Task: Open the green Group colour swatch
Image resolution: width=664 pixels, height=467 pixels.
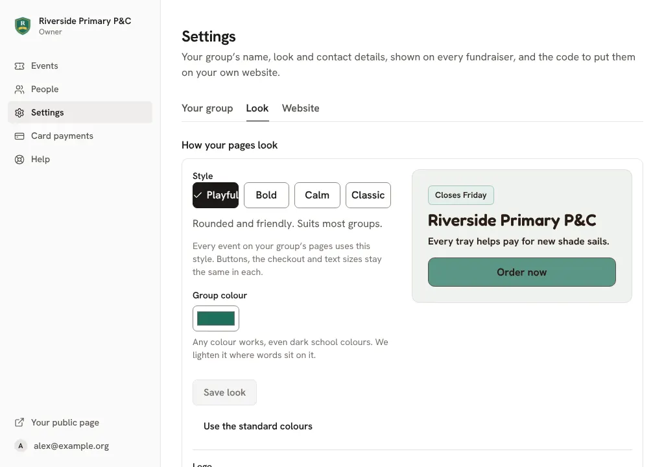Action: (x=215, y=318)
